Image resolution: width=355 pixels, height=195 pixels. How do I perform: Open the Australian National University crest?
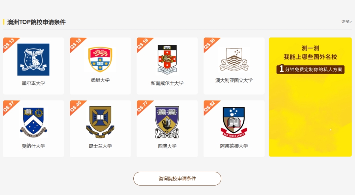tap(234, 59)
